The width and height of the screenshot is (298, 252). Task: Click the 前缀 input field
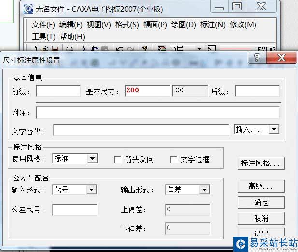point(58,91)
